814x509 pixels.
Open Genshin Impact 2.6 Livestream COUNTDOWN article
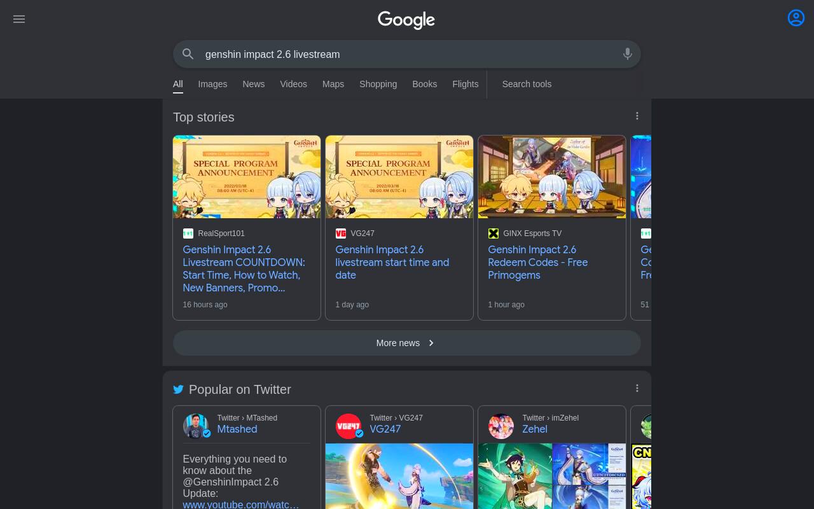[244, 268]
